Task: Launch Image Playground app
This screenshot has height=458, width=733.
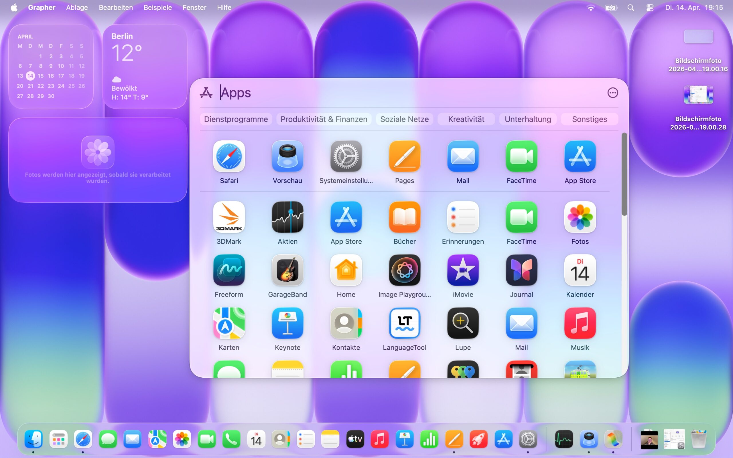Action: pos(404,270)
